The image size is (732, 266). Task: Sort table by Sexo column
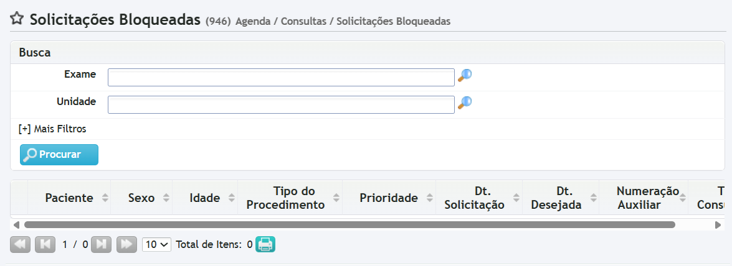(141, 198)
